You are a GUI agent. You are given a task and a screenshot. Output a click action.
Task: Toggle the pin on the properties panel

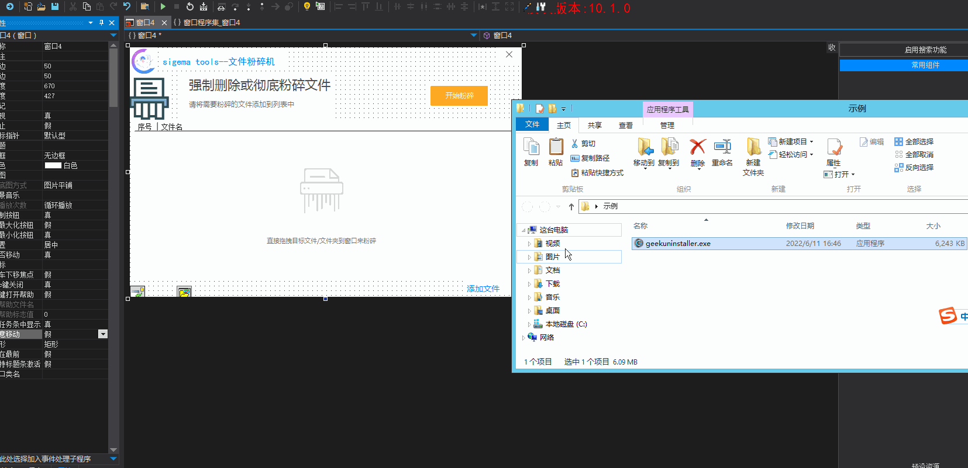point(101,23)
